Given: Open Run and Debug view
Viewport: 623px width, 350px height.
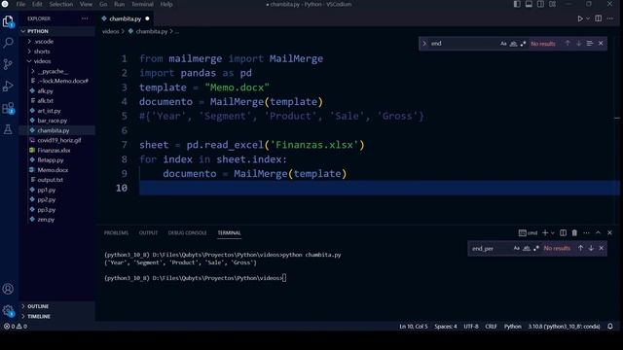Looking at the screenshot, I should [x=8, y=86].
